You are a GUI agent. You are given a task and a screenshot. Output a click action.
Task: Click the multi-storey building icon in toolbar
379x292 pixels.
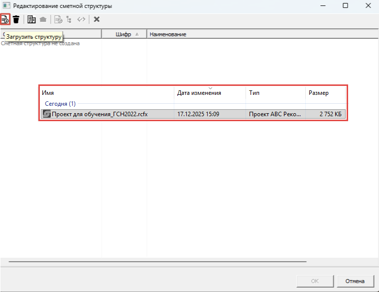31,19
